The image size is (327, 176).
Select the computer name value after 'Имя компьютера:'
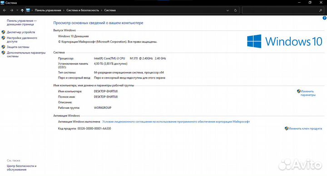[x=106, y=91]
